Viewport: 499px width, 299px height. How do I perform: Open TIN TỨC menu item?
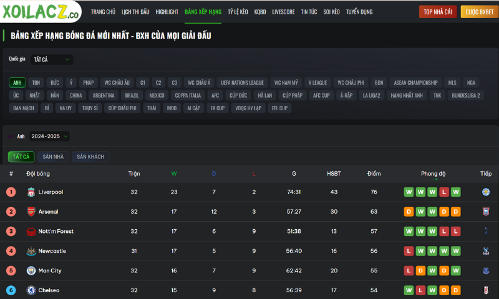click(309, 12)
